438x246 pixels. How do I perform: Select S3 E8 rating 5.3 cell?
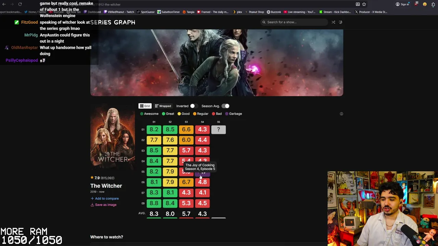click(186, 203)
